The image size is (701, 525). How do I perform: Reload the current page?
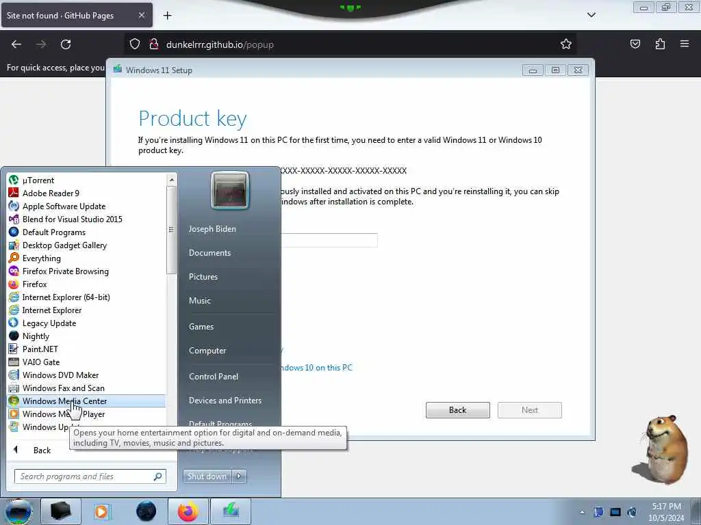pyautogui.click(x=66, y=44)
